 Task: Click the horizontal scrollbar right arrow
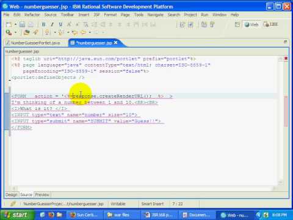[275, 188]
